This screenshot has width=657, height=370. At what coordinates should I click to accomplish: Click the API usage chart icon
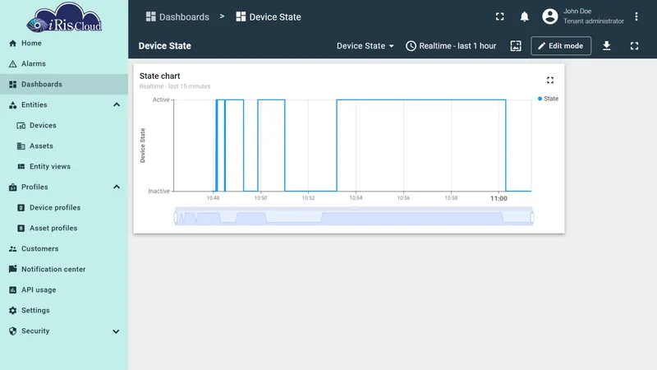coord(12,290)
